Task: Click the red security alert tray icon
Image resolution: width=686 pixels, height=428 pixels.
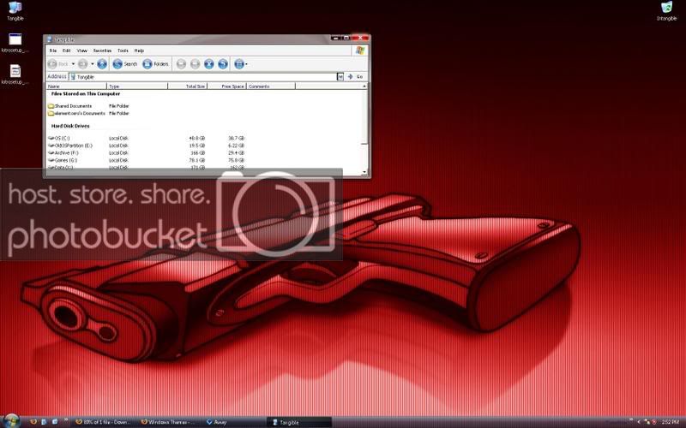Action: point(654,422)
